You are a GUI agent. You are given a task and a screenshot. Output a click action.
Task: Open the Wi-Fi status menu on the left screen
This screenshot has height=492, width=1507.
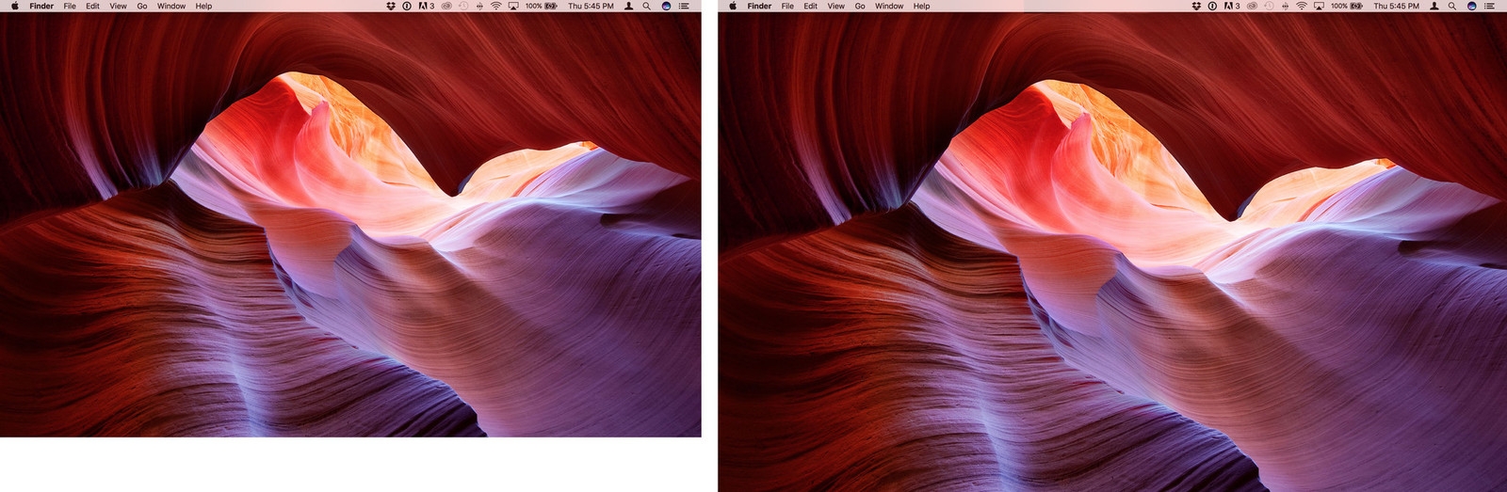495,6
